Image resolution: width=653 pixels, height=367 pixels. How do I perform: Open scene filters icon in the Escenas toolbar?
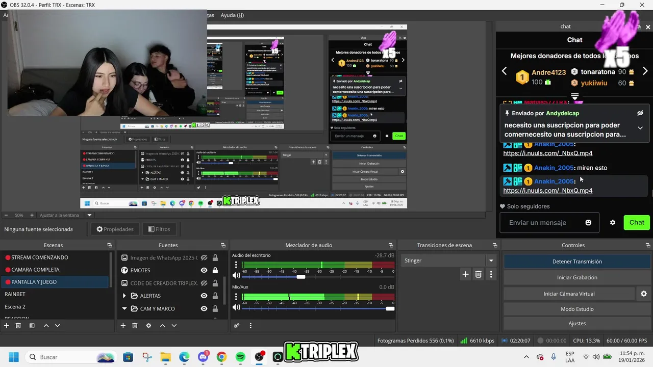click(x=32, y=325)
